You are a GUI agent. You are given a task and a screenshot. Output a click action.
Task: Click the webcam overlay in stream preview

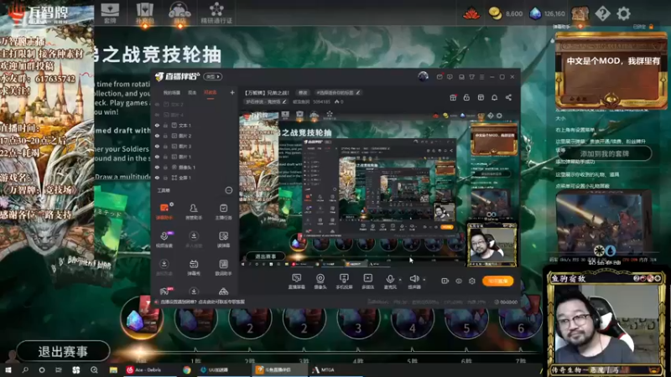click(x=492, y=245)
